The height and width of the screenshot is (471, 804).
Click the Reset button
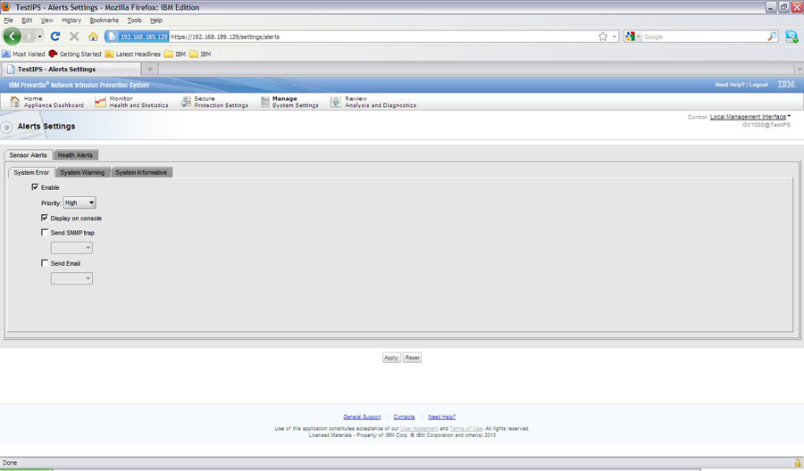[412, 358]
